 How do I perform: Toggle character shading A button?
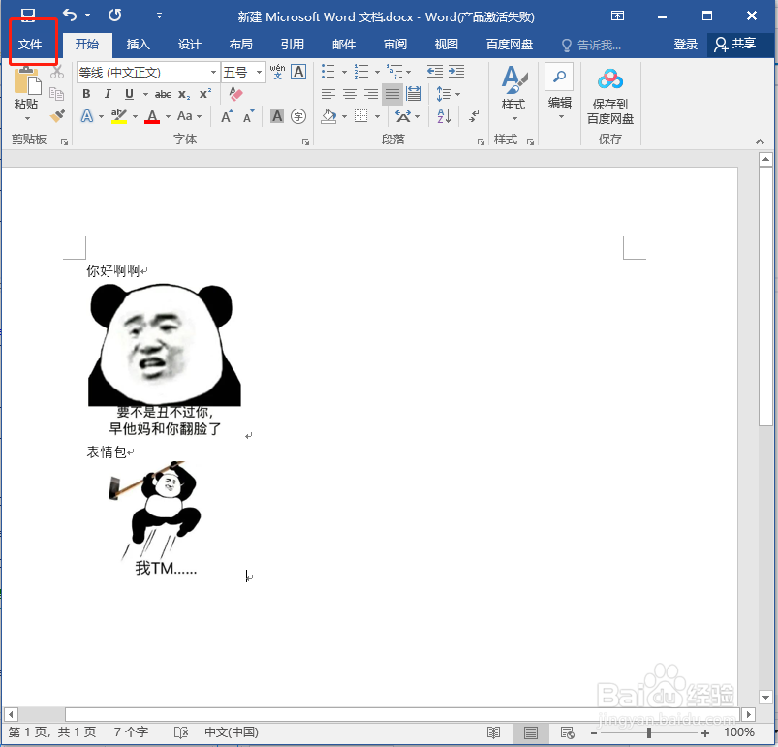pyautogui.click(x=277, y=116)
